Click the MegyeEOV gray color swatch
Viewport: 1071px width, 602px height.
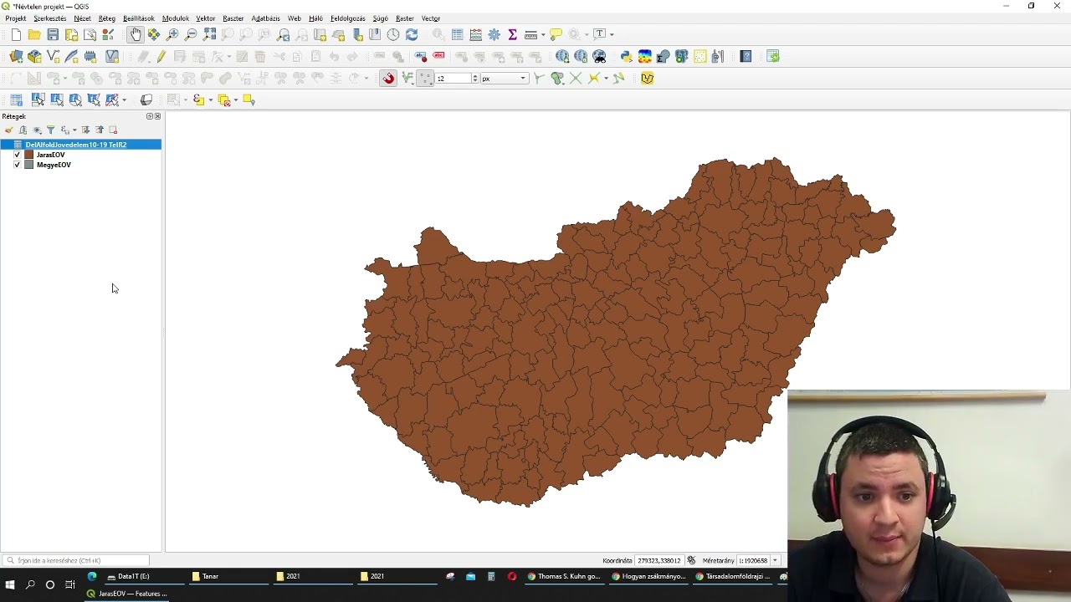pos(29,165)
